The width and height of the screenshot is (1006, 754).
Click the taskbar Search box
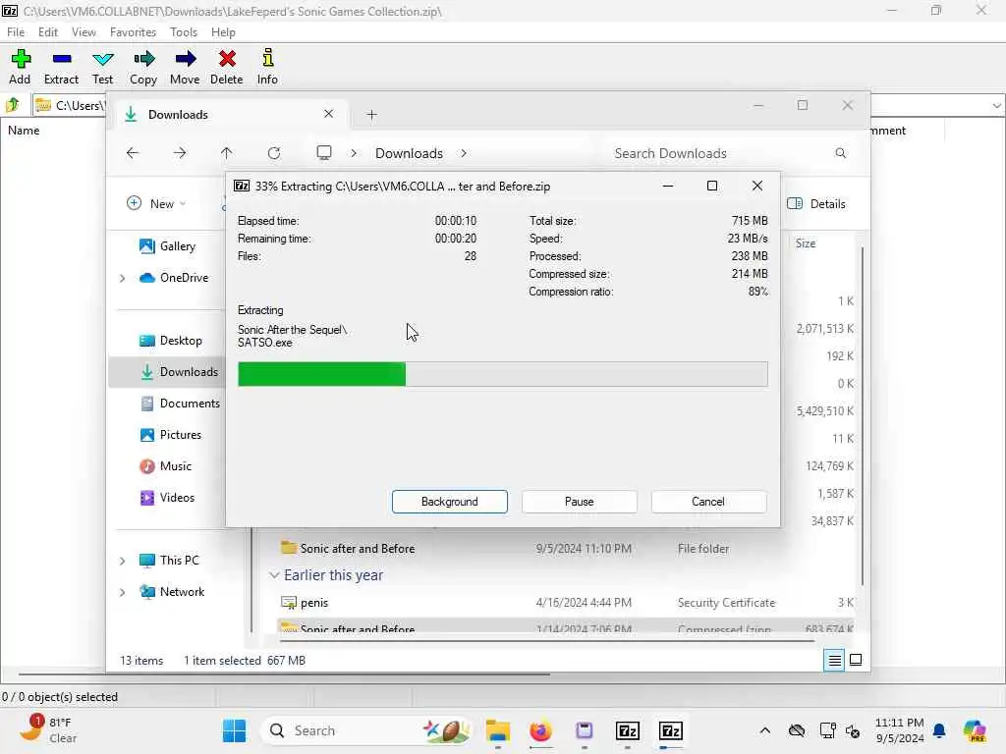(x=365, y=730)
